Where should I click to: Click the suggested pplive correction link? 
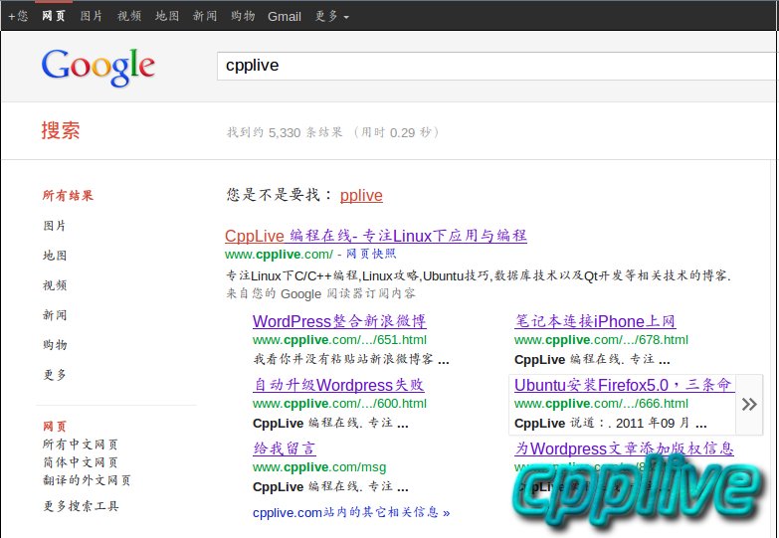coord(361,195)
